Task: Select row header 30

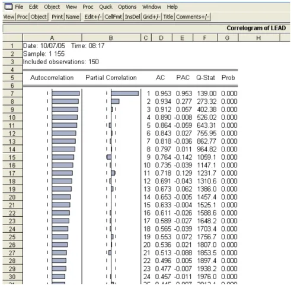Action: point(12,277)
